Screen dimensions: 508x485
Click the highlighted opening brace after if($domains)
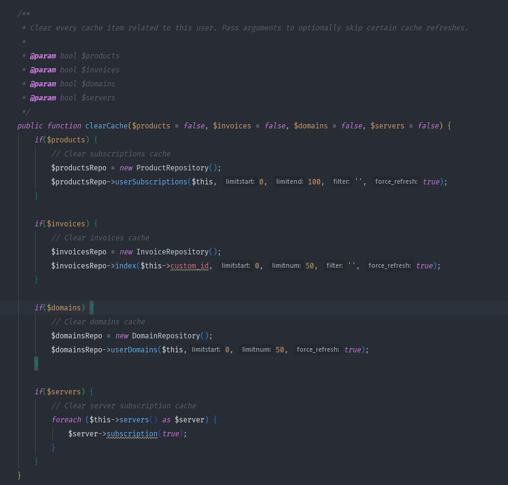92,308
